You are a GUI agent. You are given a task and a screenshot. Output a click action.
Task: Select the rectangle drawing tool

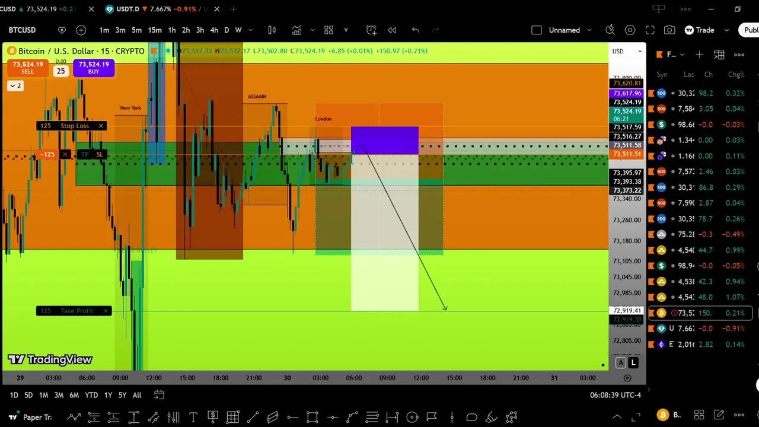(312, 417)
